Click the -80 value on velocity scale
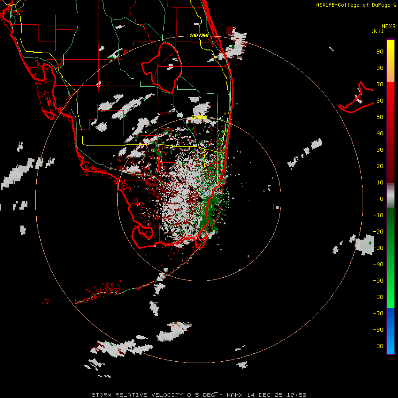The width and height of the screenshot is (398, 398). point(378,330)
